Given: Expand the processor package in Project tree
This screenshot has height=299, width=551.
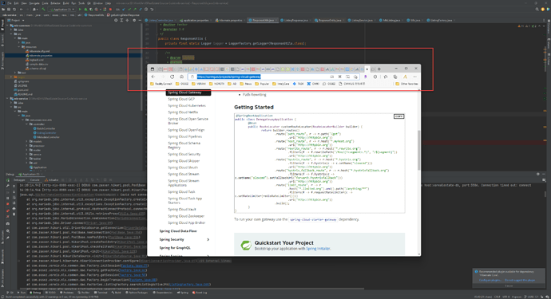Looking at the screenshot, I should 26,146.
